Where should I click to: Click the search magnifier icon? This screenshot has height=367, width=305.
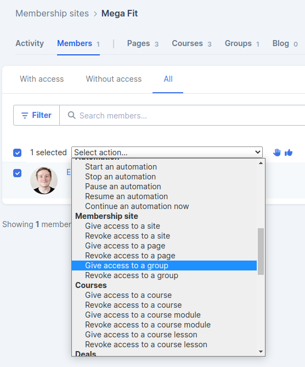72,115
